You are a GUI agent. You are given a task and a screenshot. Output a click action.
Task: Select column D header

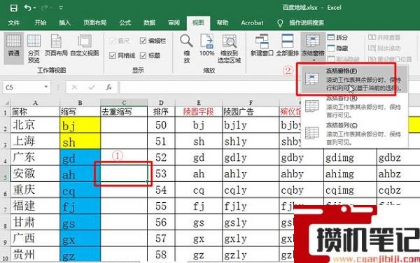click(x=161, y=103)
